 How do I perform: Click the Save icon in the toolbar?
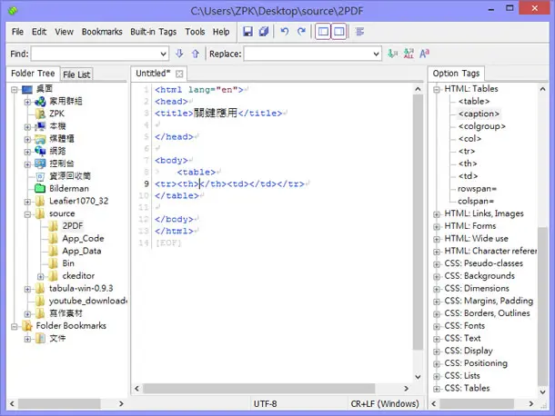pyautogui.click(x=247, y=32)
